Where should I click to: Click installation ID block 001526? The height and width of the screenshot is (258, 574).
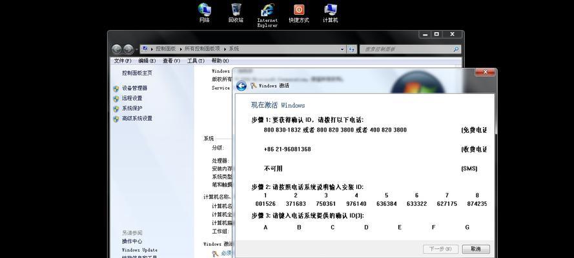point(265,204)
